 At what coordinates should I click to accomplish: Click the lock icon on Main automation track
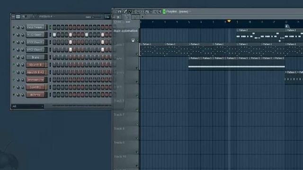[x=133, y=40]
